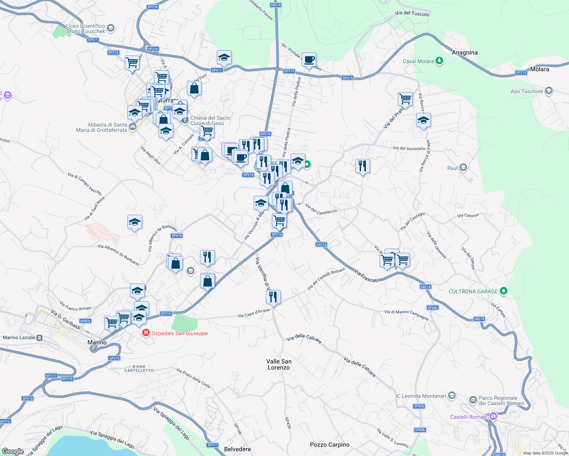This screenshot has height=456, width=569.
Task: Click the coffee cup icon near Via della Pedica
Action: click(x=309, y=60)
